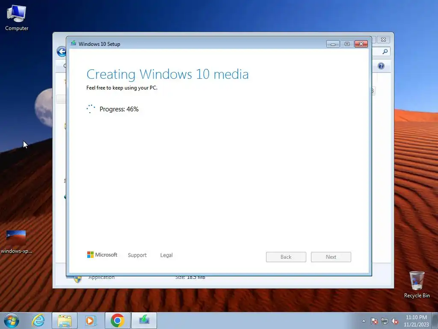Open the Computer desktop icon
The height and width of the screenshot is (329, 438).
click(17, 18)
